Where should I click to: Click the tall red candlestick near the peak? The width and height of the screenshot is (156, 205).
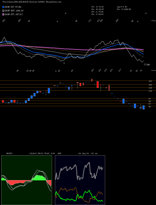point(98,84)
